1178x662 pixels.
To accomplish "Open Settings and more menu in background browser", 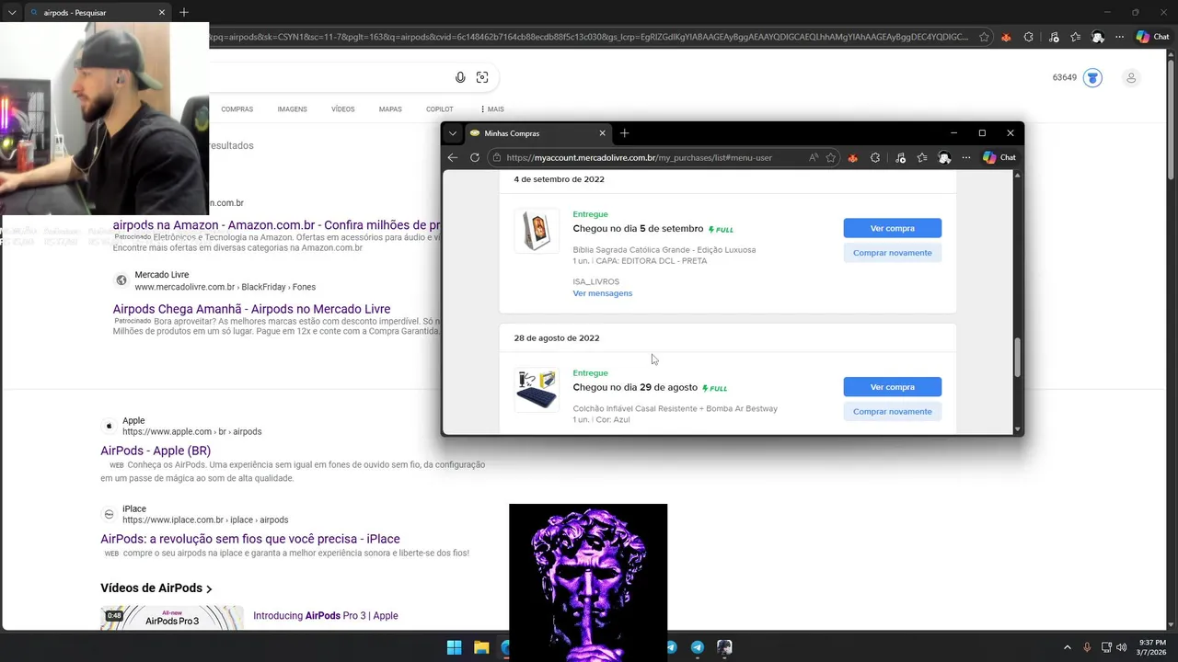I will [x=1120, y=37].
